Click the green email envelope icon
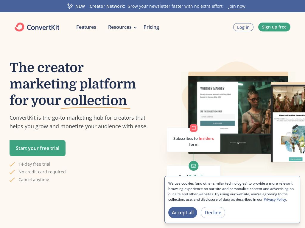 click(194, 166)
